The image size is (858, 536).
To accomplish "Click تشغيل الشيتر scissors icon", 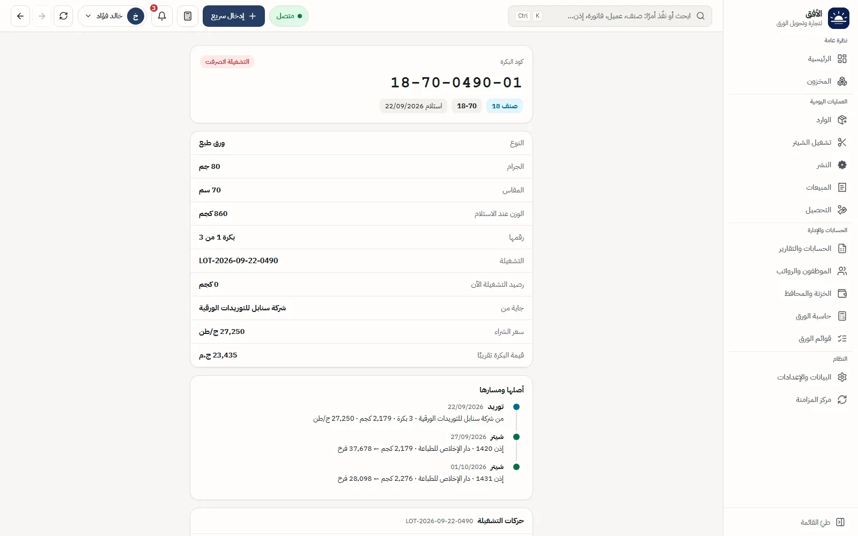I will click(842, 143).
